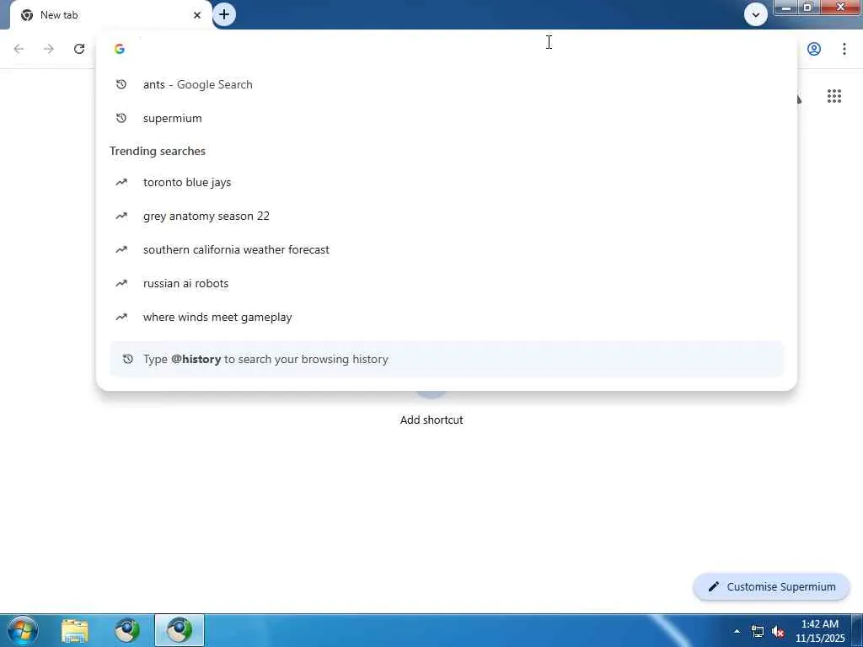The height and width of the screenshot is (647, 863).
Task: Click the active Supermium taskbar window
Action: (x=180, y=630)
